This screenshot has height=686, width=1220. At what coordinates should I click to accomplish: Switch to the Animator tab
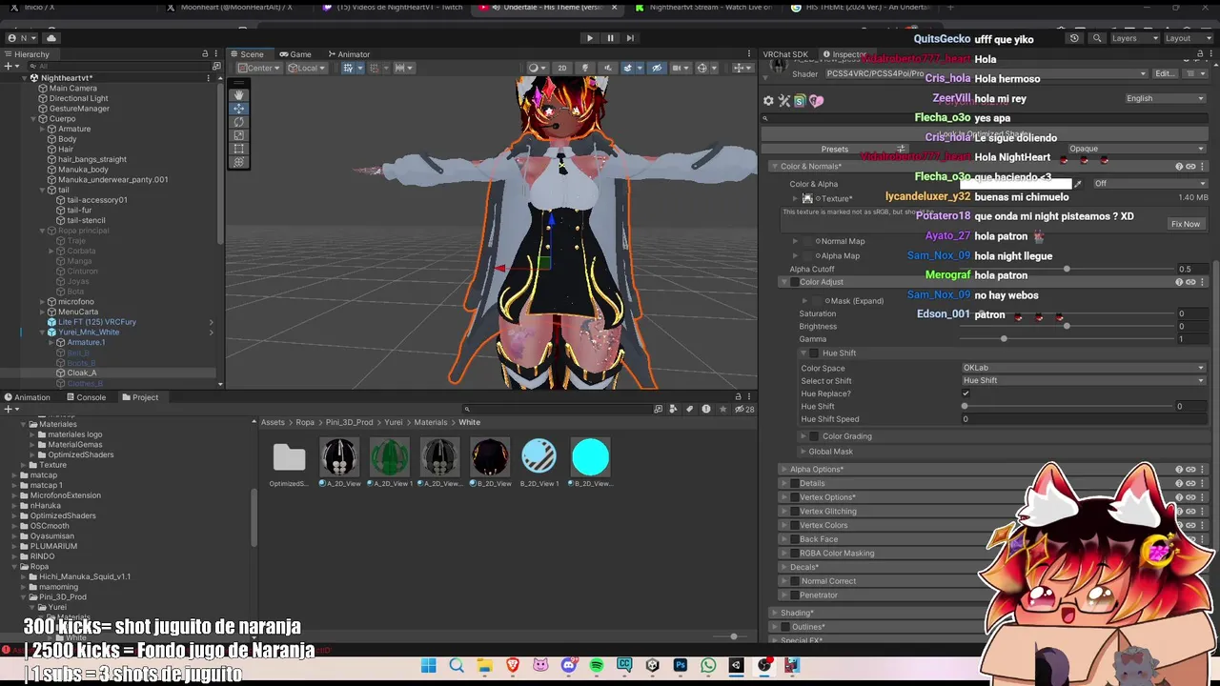click(x=349, y=54)
